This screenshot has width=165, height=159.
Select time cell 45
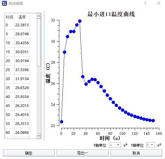[x=9, y=106]
